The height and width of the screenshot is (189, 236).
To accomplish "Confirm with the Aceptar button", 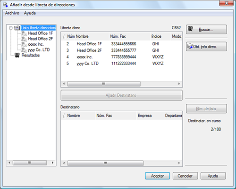I will [157, 176].
